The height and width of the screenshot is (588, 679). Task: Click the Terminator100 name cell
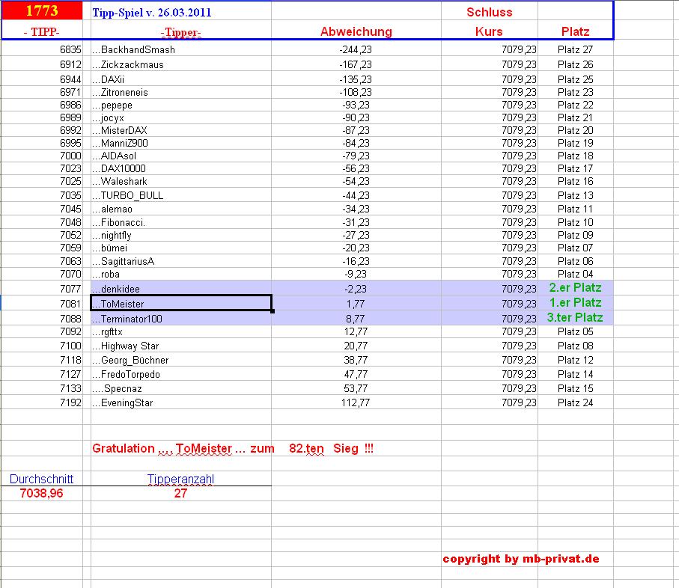coord(181,319)
